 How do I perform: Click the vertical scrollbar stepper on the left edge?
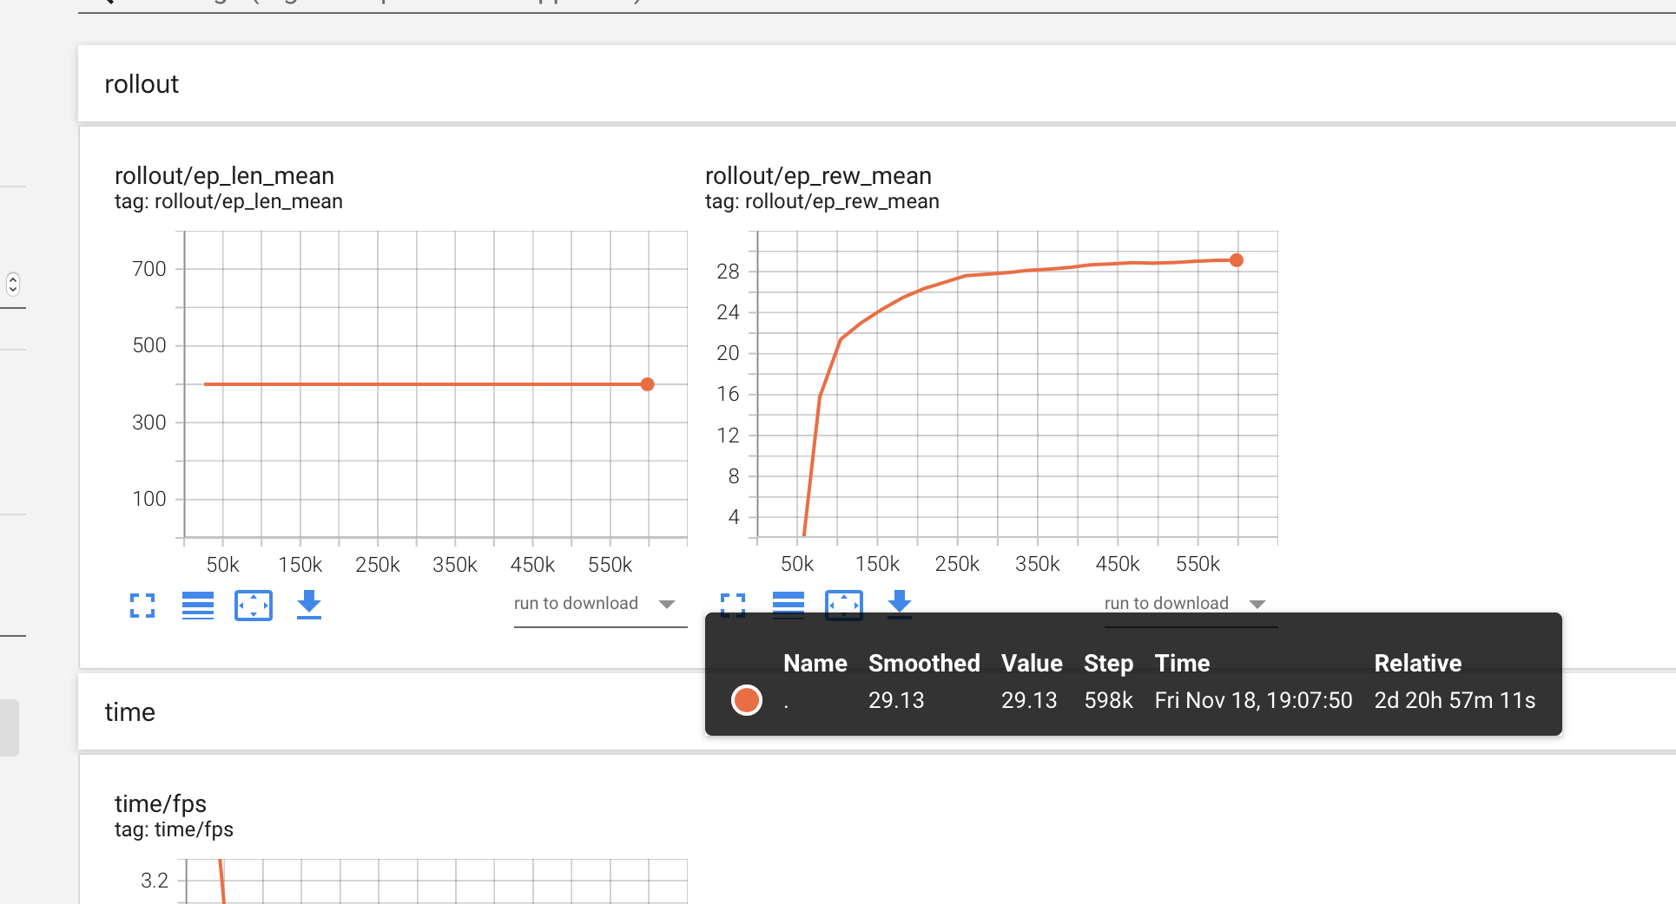[x=13, y=284]
